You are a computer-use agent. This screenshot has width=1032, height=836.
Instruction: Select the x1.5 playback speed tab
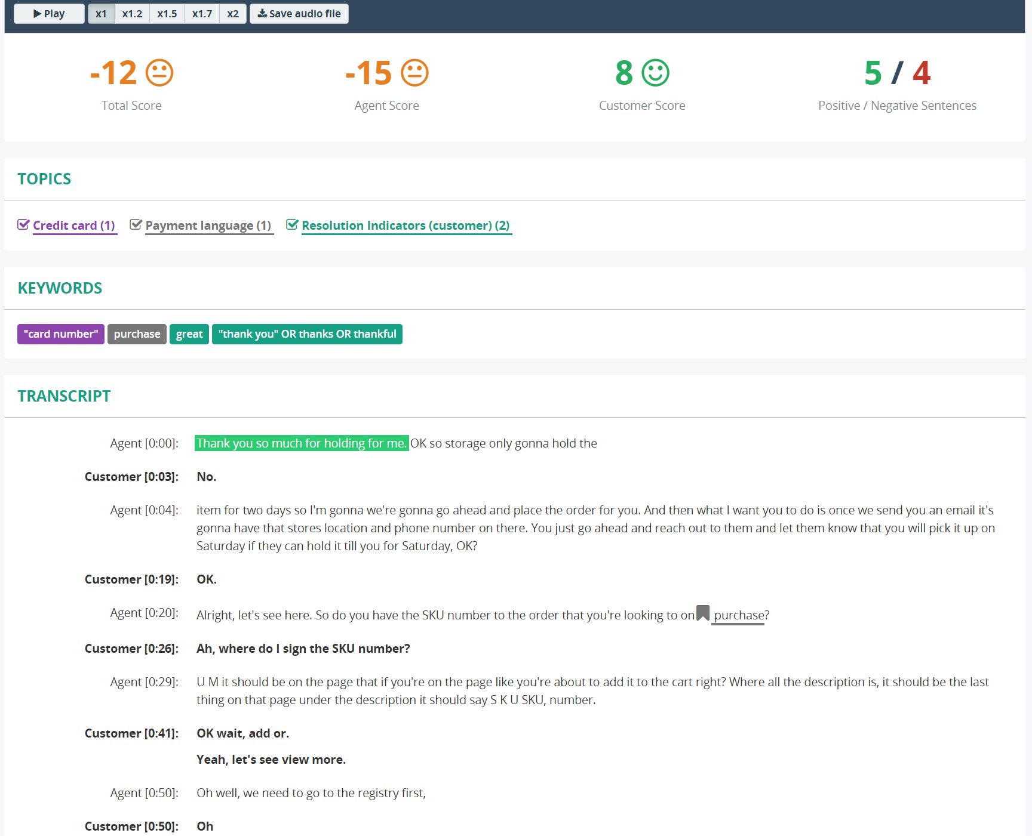pyautogui.click(x=167, y=13)
